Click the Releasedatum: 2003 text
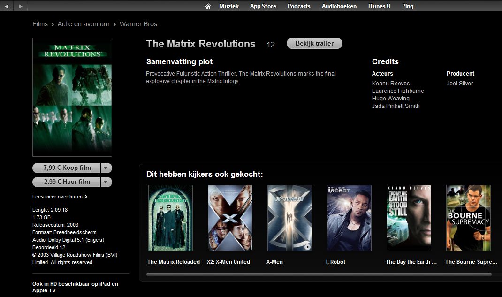 coord(55,225)
